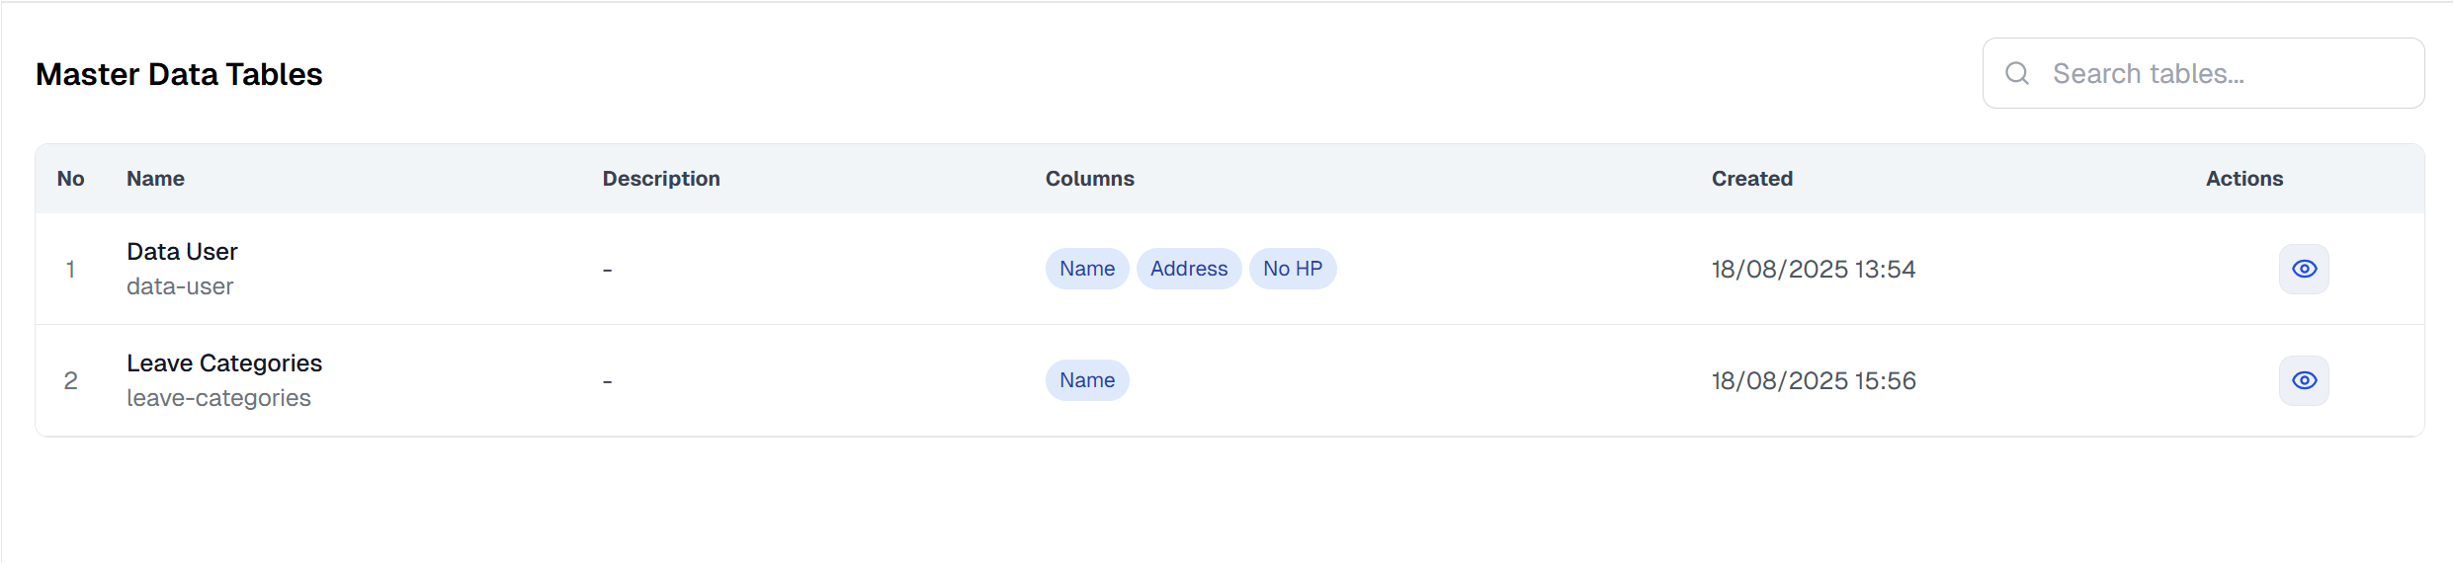Click the Columns header
Screen dimensions: 2454x564
point(1090,179)
